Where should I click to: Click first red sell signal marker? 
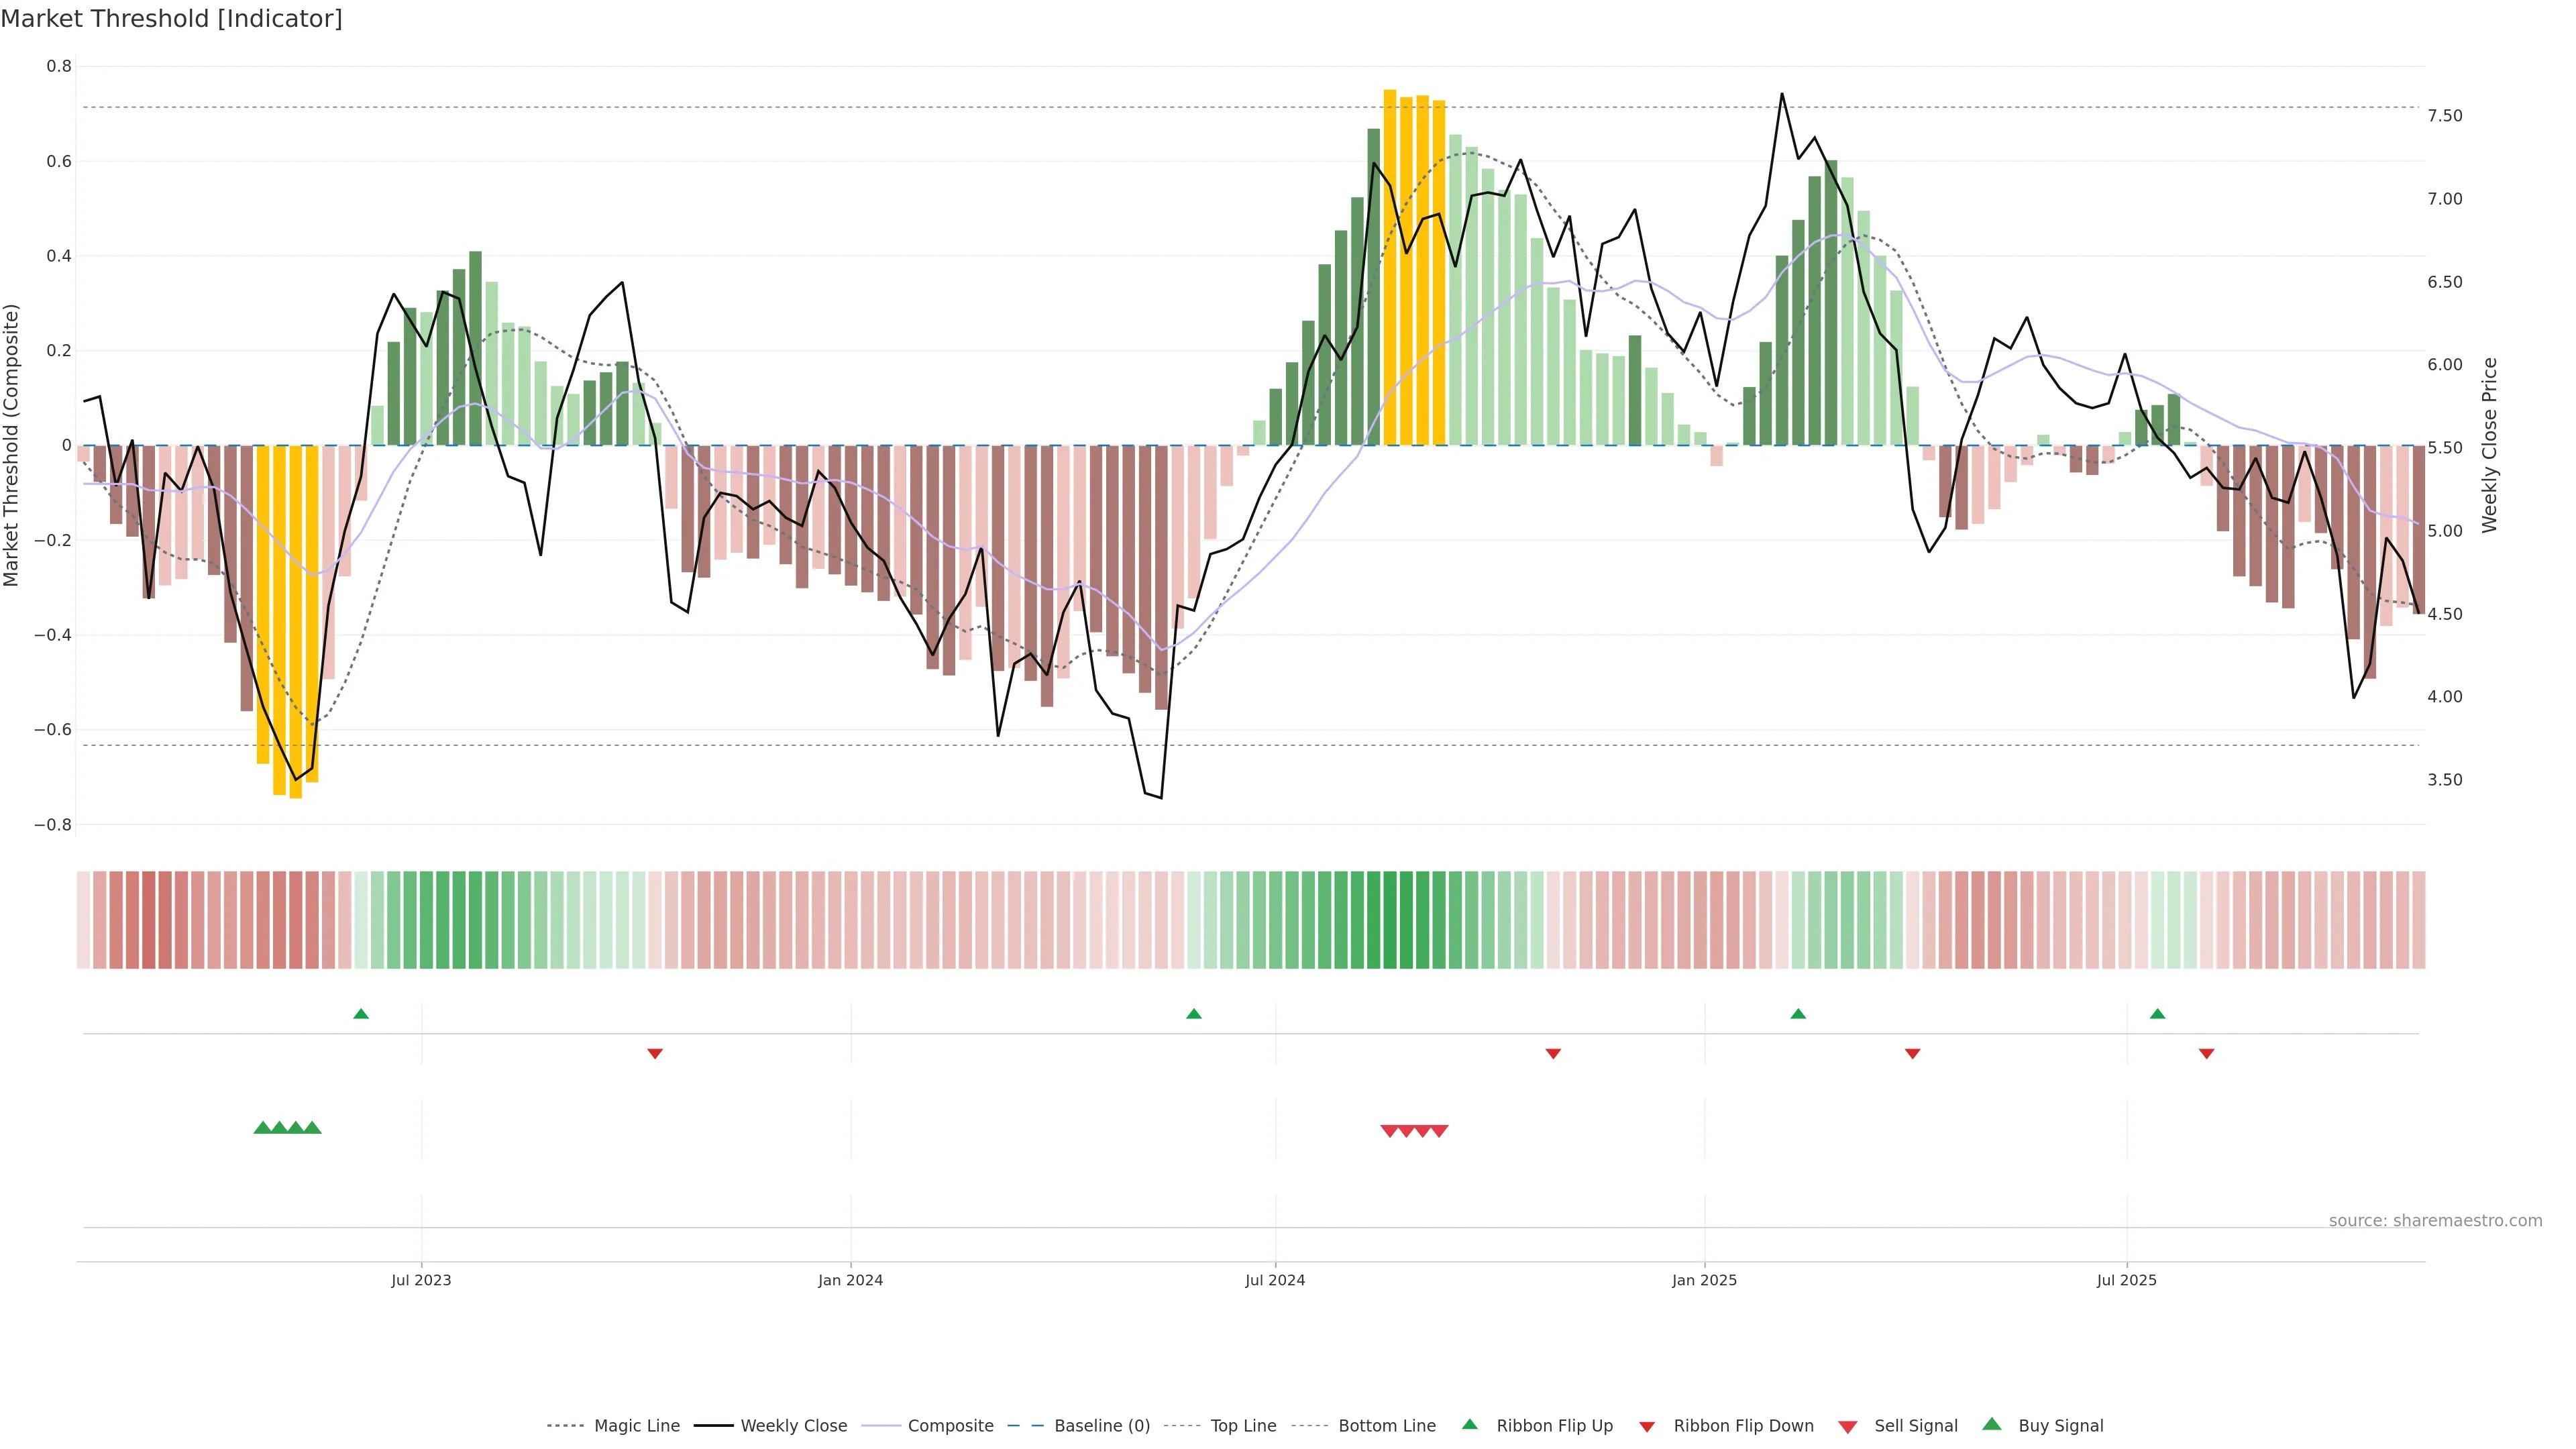(x=1389, y=1131)
